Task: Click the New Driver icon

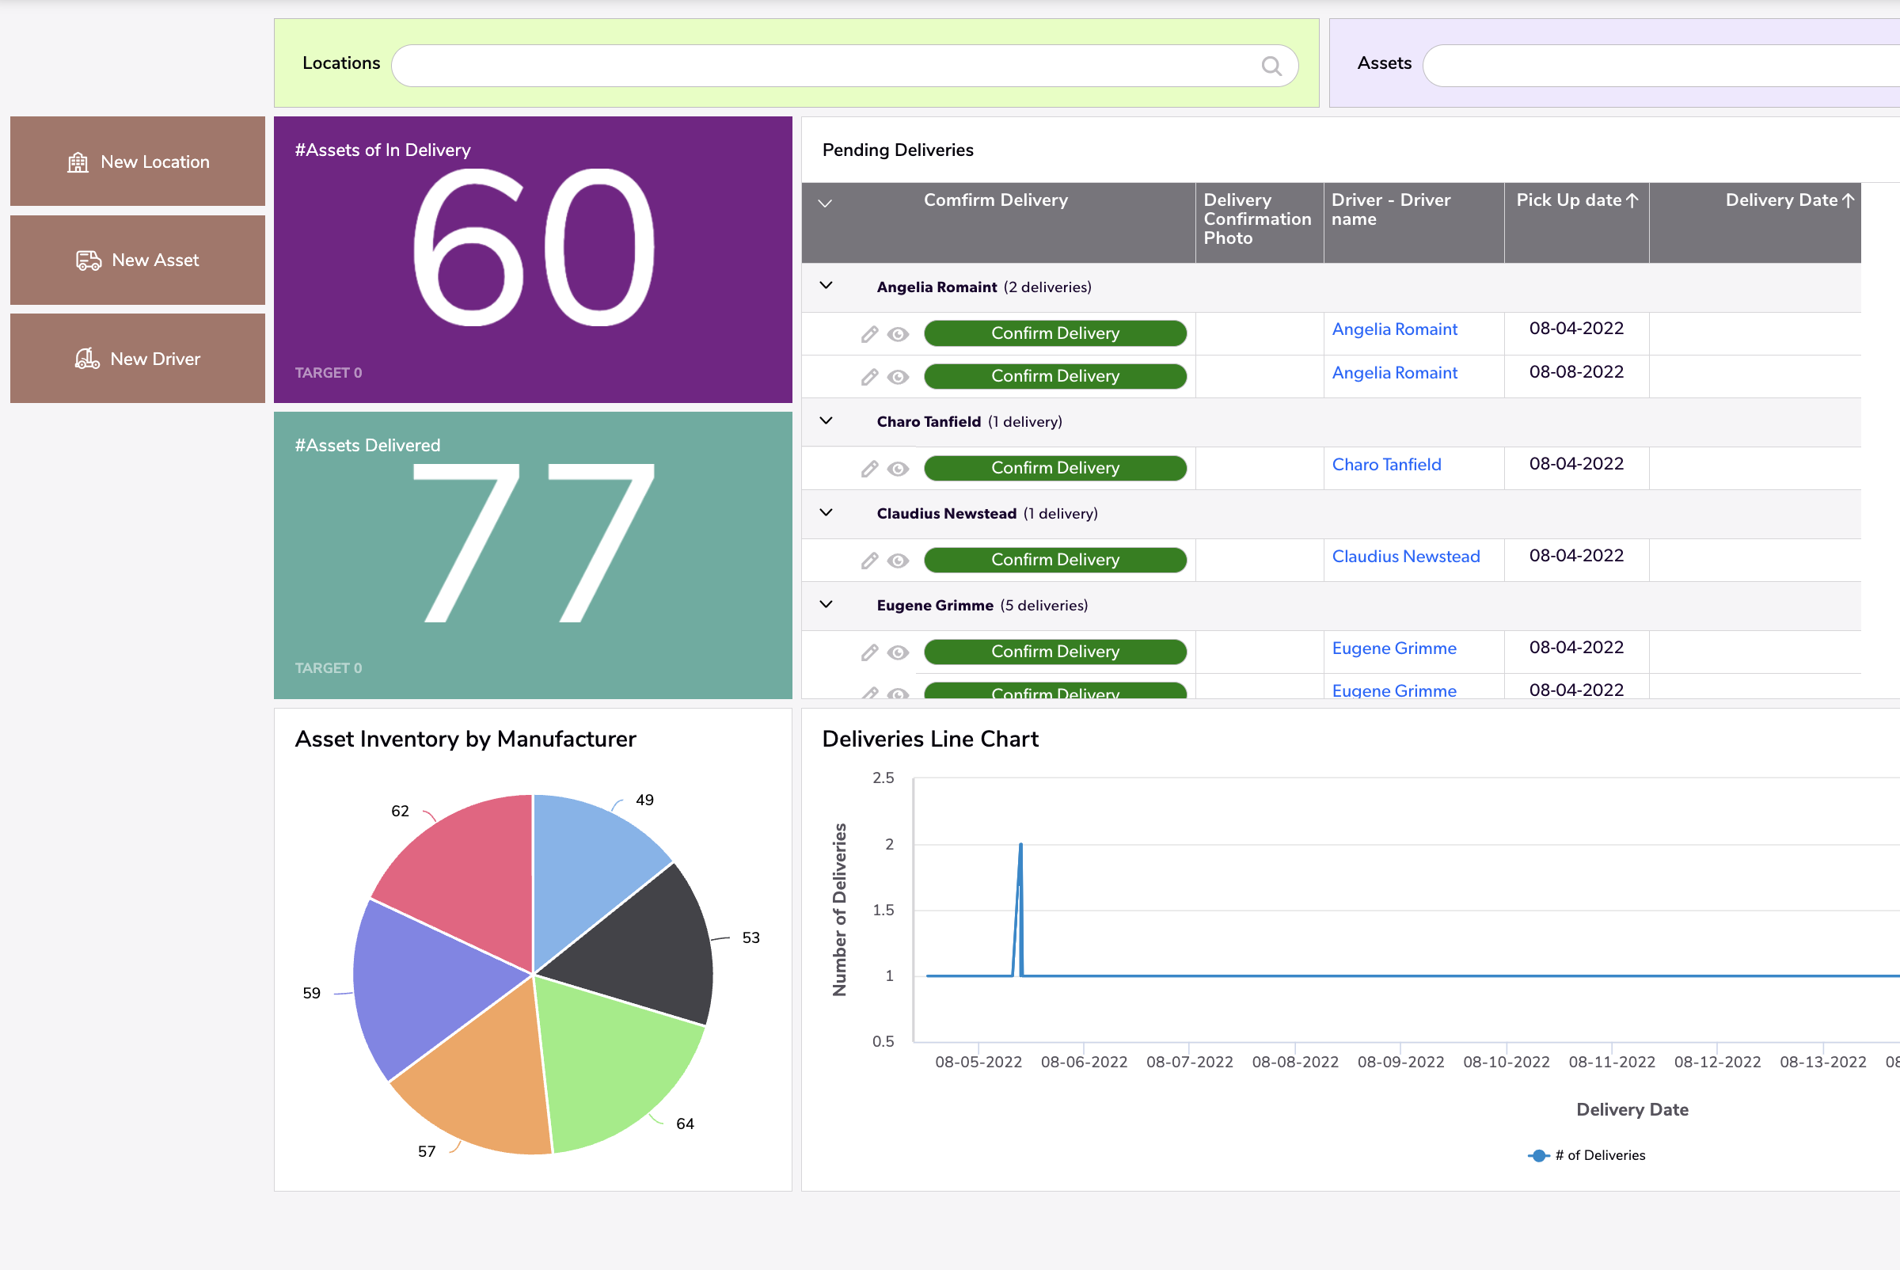Action: (x=89, y=359)
